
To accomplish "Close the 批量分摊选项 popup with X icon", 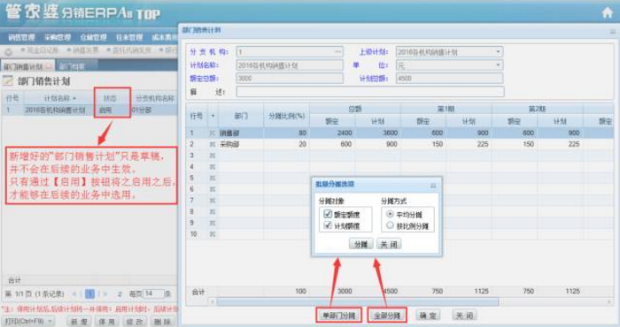I will (433, 185).
